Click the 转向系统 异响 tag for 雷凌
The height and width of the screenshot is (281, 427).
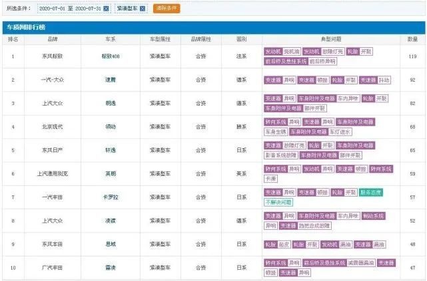pos(282,263)
